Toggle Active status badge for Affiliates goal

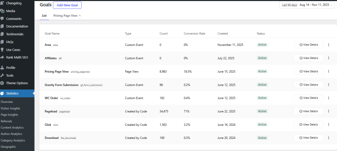(262, 58)
